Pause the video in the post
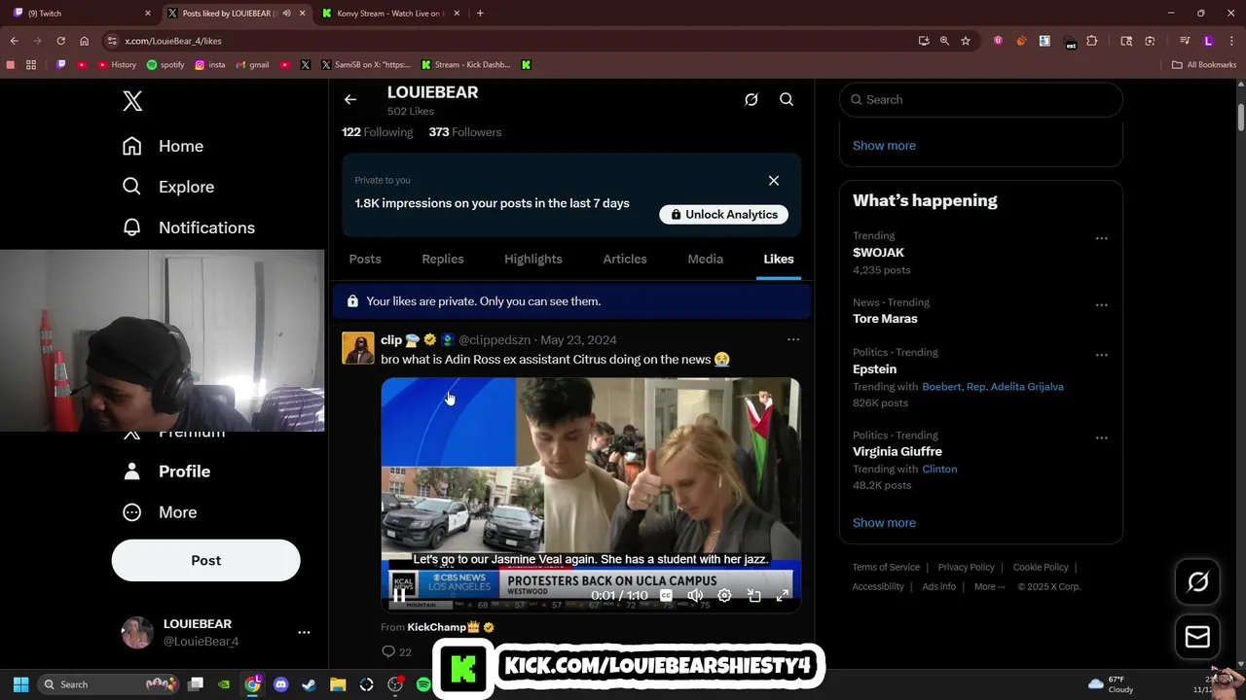The width and height of the screenshot is (1246, 700). [x=399, y=596]
